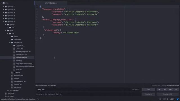Screen dimensions: 180x101
Task: Click the Procfile file icon
Action: pos(12,79)
